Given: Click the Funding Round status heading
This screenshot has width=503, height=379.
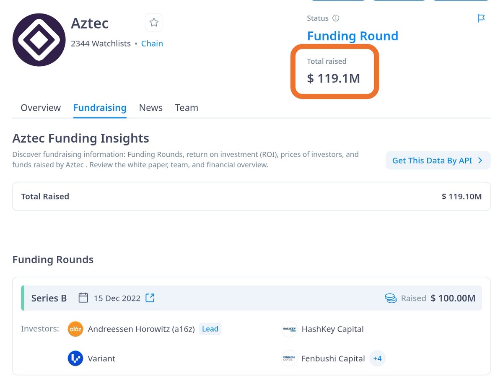Looking at the screenshot, I should pyautogui.click(x=353, y=36).
